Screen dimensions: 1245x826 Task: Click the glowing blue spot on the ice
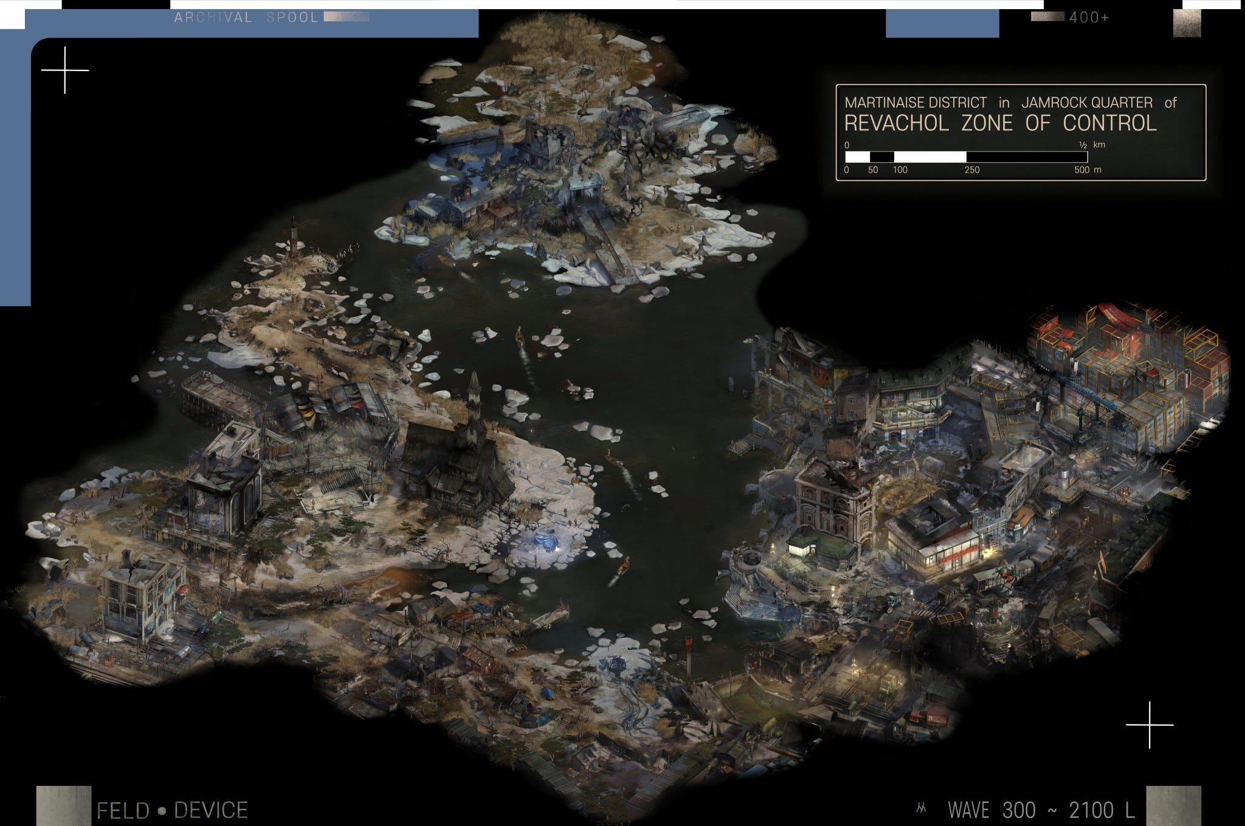(545, 540)
